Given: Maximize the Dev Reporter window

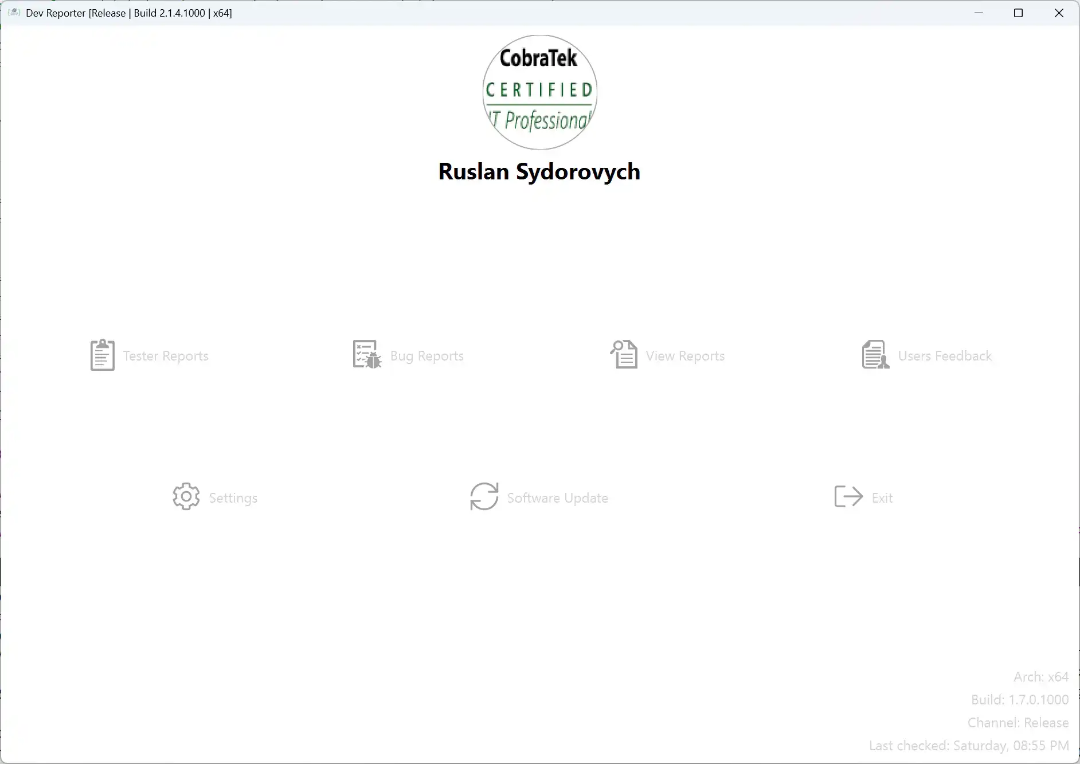Looking at the screenshot, I should (x=1018, y=13).
